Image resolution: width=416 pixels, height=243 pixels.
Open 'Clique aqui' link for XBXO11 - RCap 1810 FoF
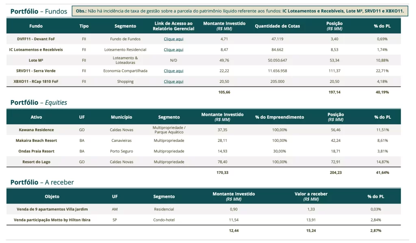pyautogui.click(x=173, y=81)
